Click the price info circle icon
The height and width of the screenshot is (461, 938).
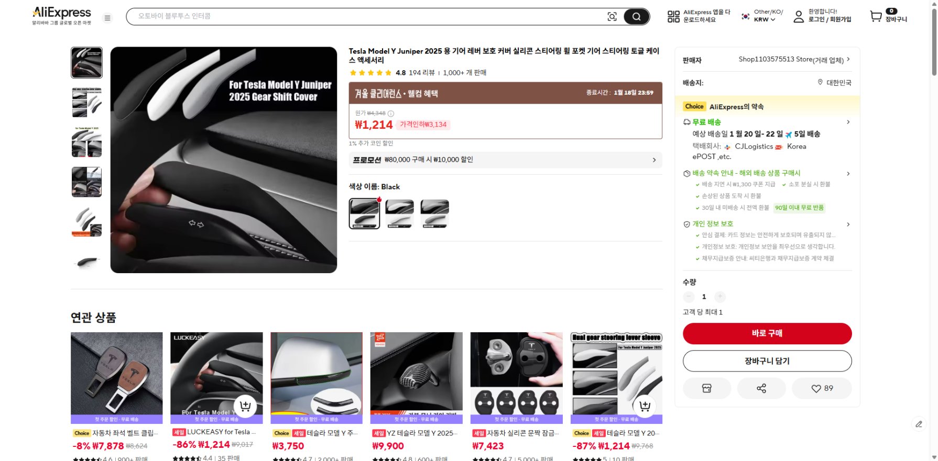pyautogui.click(x=390, y=114)
